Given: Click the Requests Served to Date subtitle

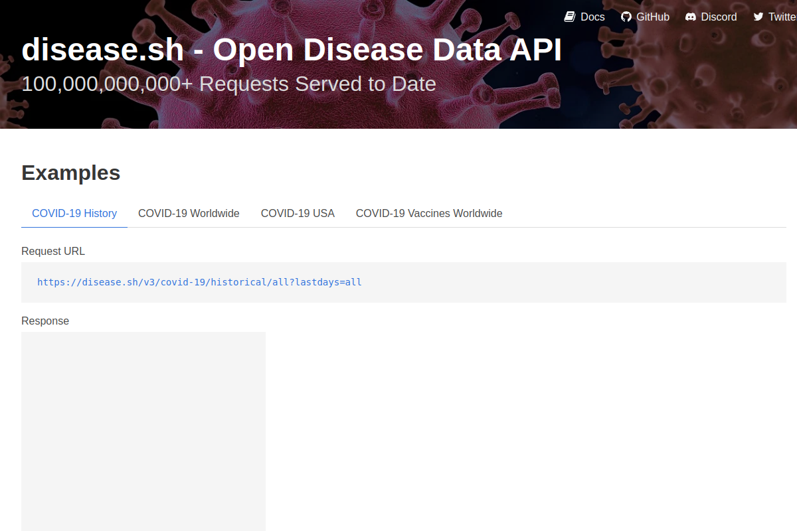Looking at the screenshot, I should (228, 84).
